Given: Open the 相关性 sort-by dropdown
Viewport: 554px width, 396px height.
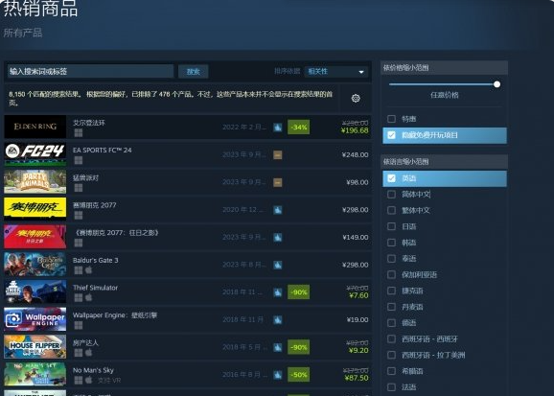Looking at the screenshot, I should coord(336,71).
